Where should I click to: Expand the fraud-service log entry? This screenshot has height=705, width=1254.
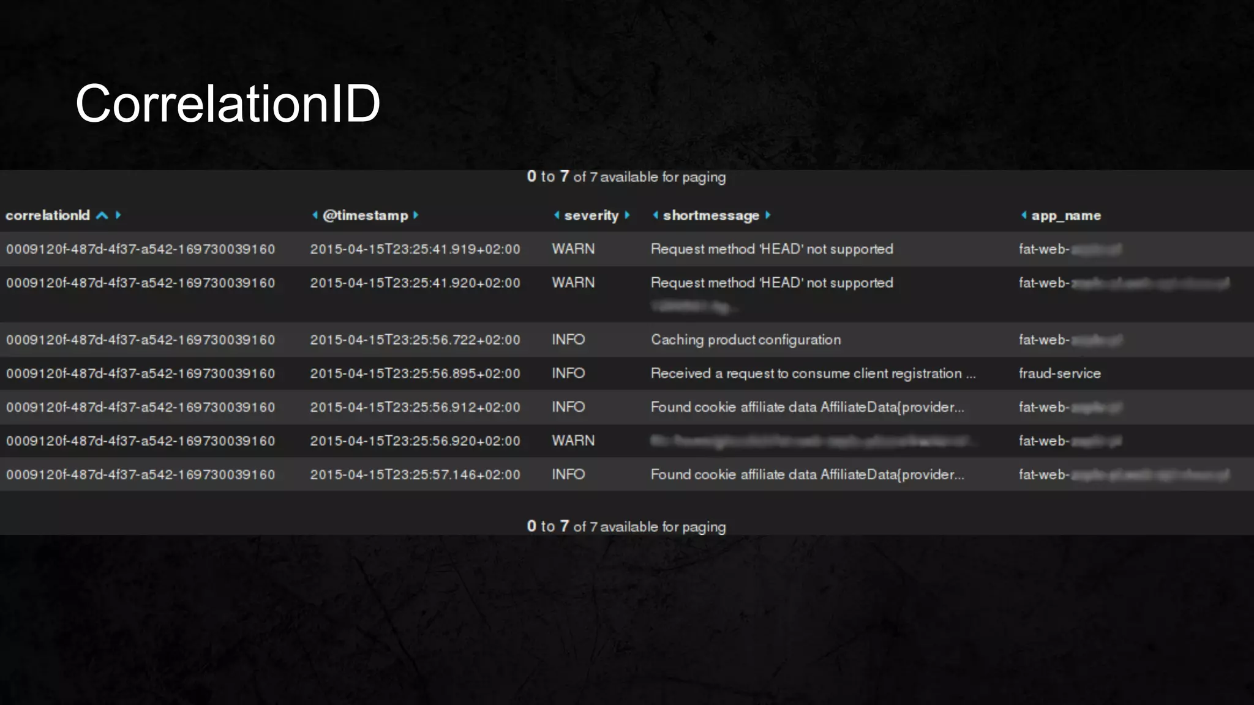pyautogui.click(x=627, y=373)
